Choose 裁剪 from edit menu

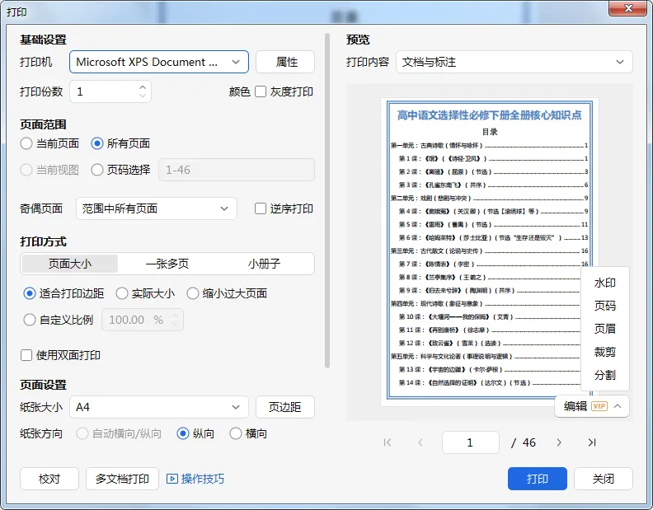click(x=604, y=352)
